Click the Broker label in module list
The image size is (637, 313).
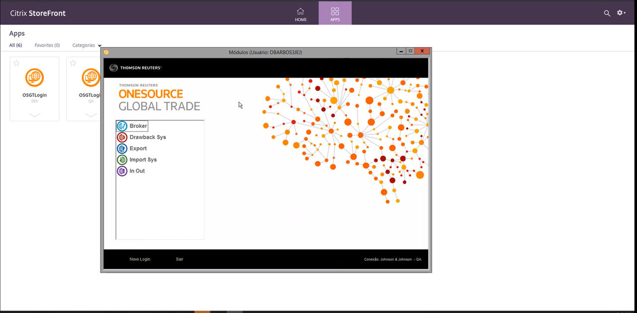(x=138, y=126)
